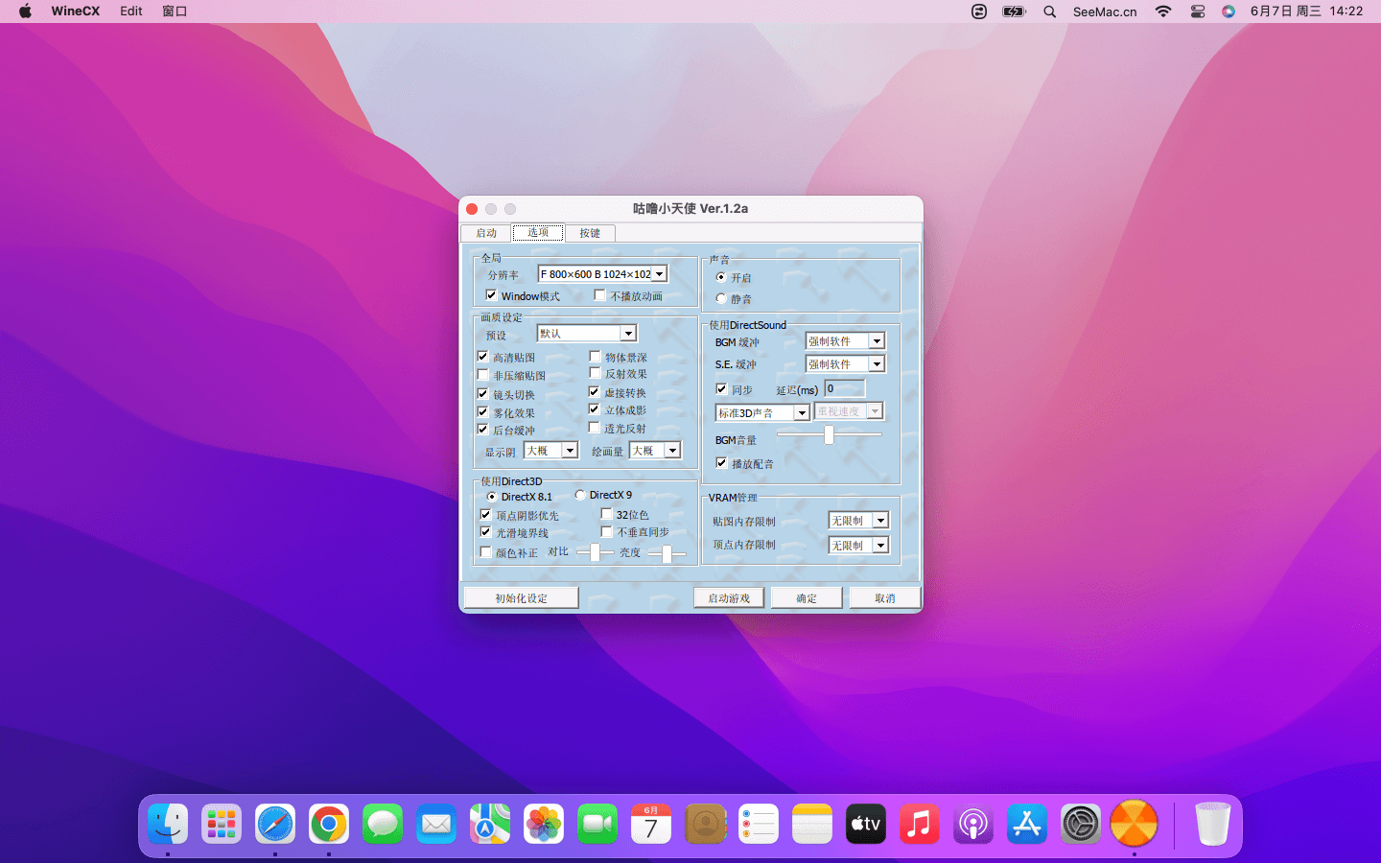Image resolution: width=1381 pixels, height=863 pixels.
Task: Select the DirectX 9 radio button
Action: [x=580, y=495]
